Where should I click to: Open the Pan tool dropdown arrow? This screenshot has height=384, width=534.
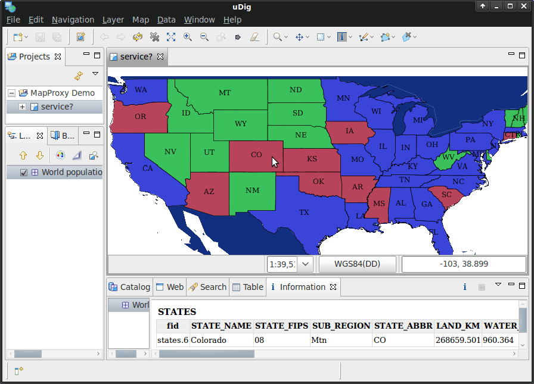(x=308, y=37)
